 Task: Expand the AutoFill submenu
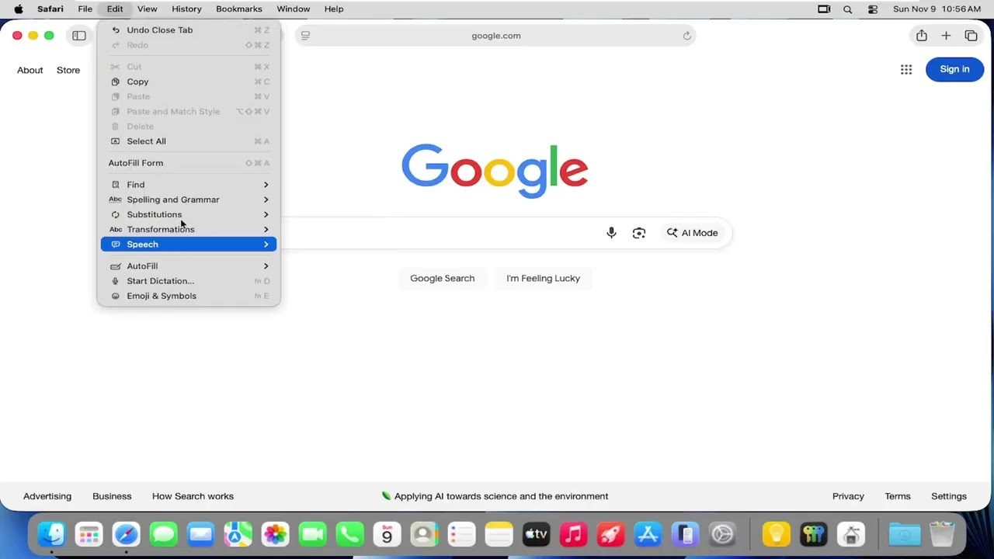[x=189, y=266]
